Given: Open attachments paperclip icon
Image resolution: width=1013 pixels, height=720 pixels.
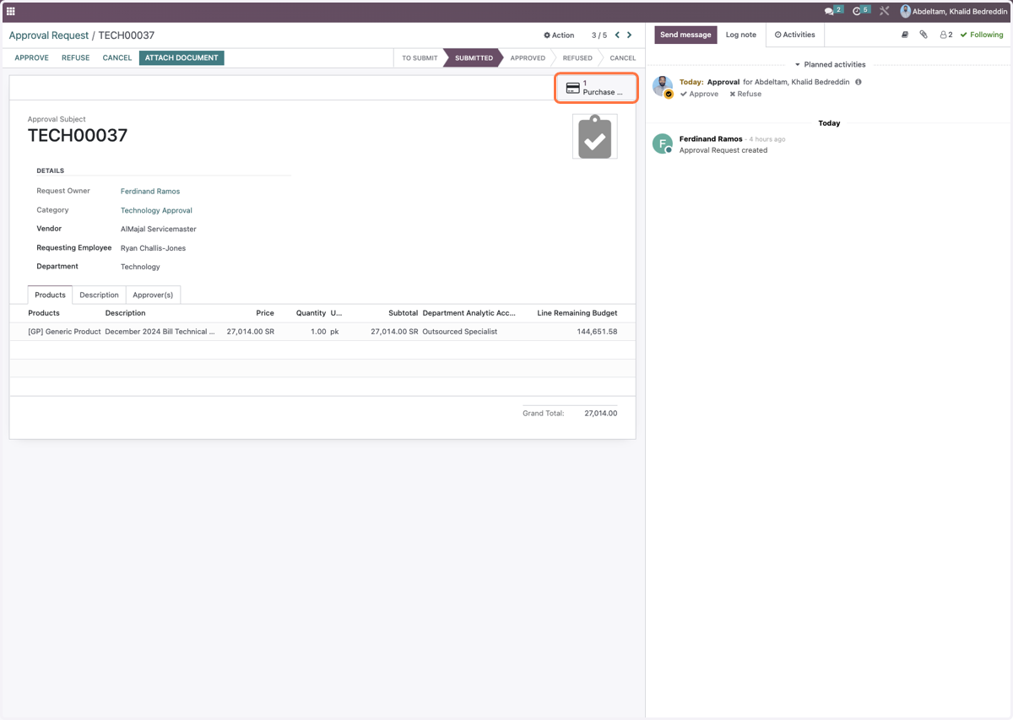Looking at the screenshot, I should point(924,35).
